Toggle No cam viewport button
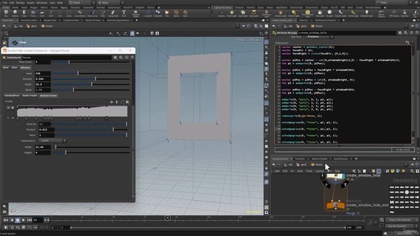 click(255, 40)
